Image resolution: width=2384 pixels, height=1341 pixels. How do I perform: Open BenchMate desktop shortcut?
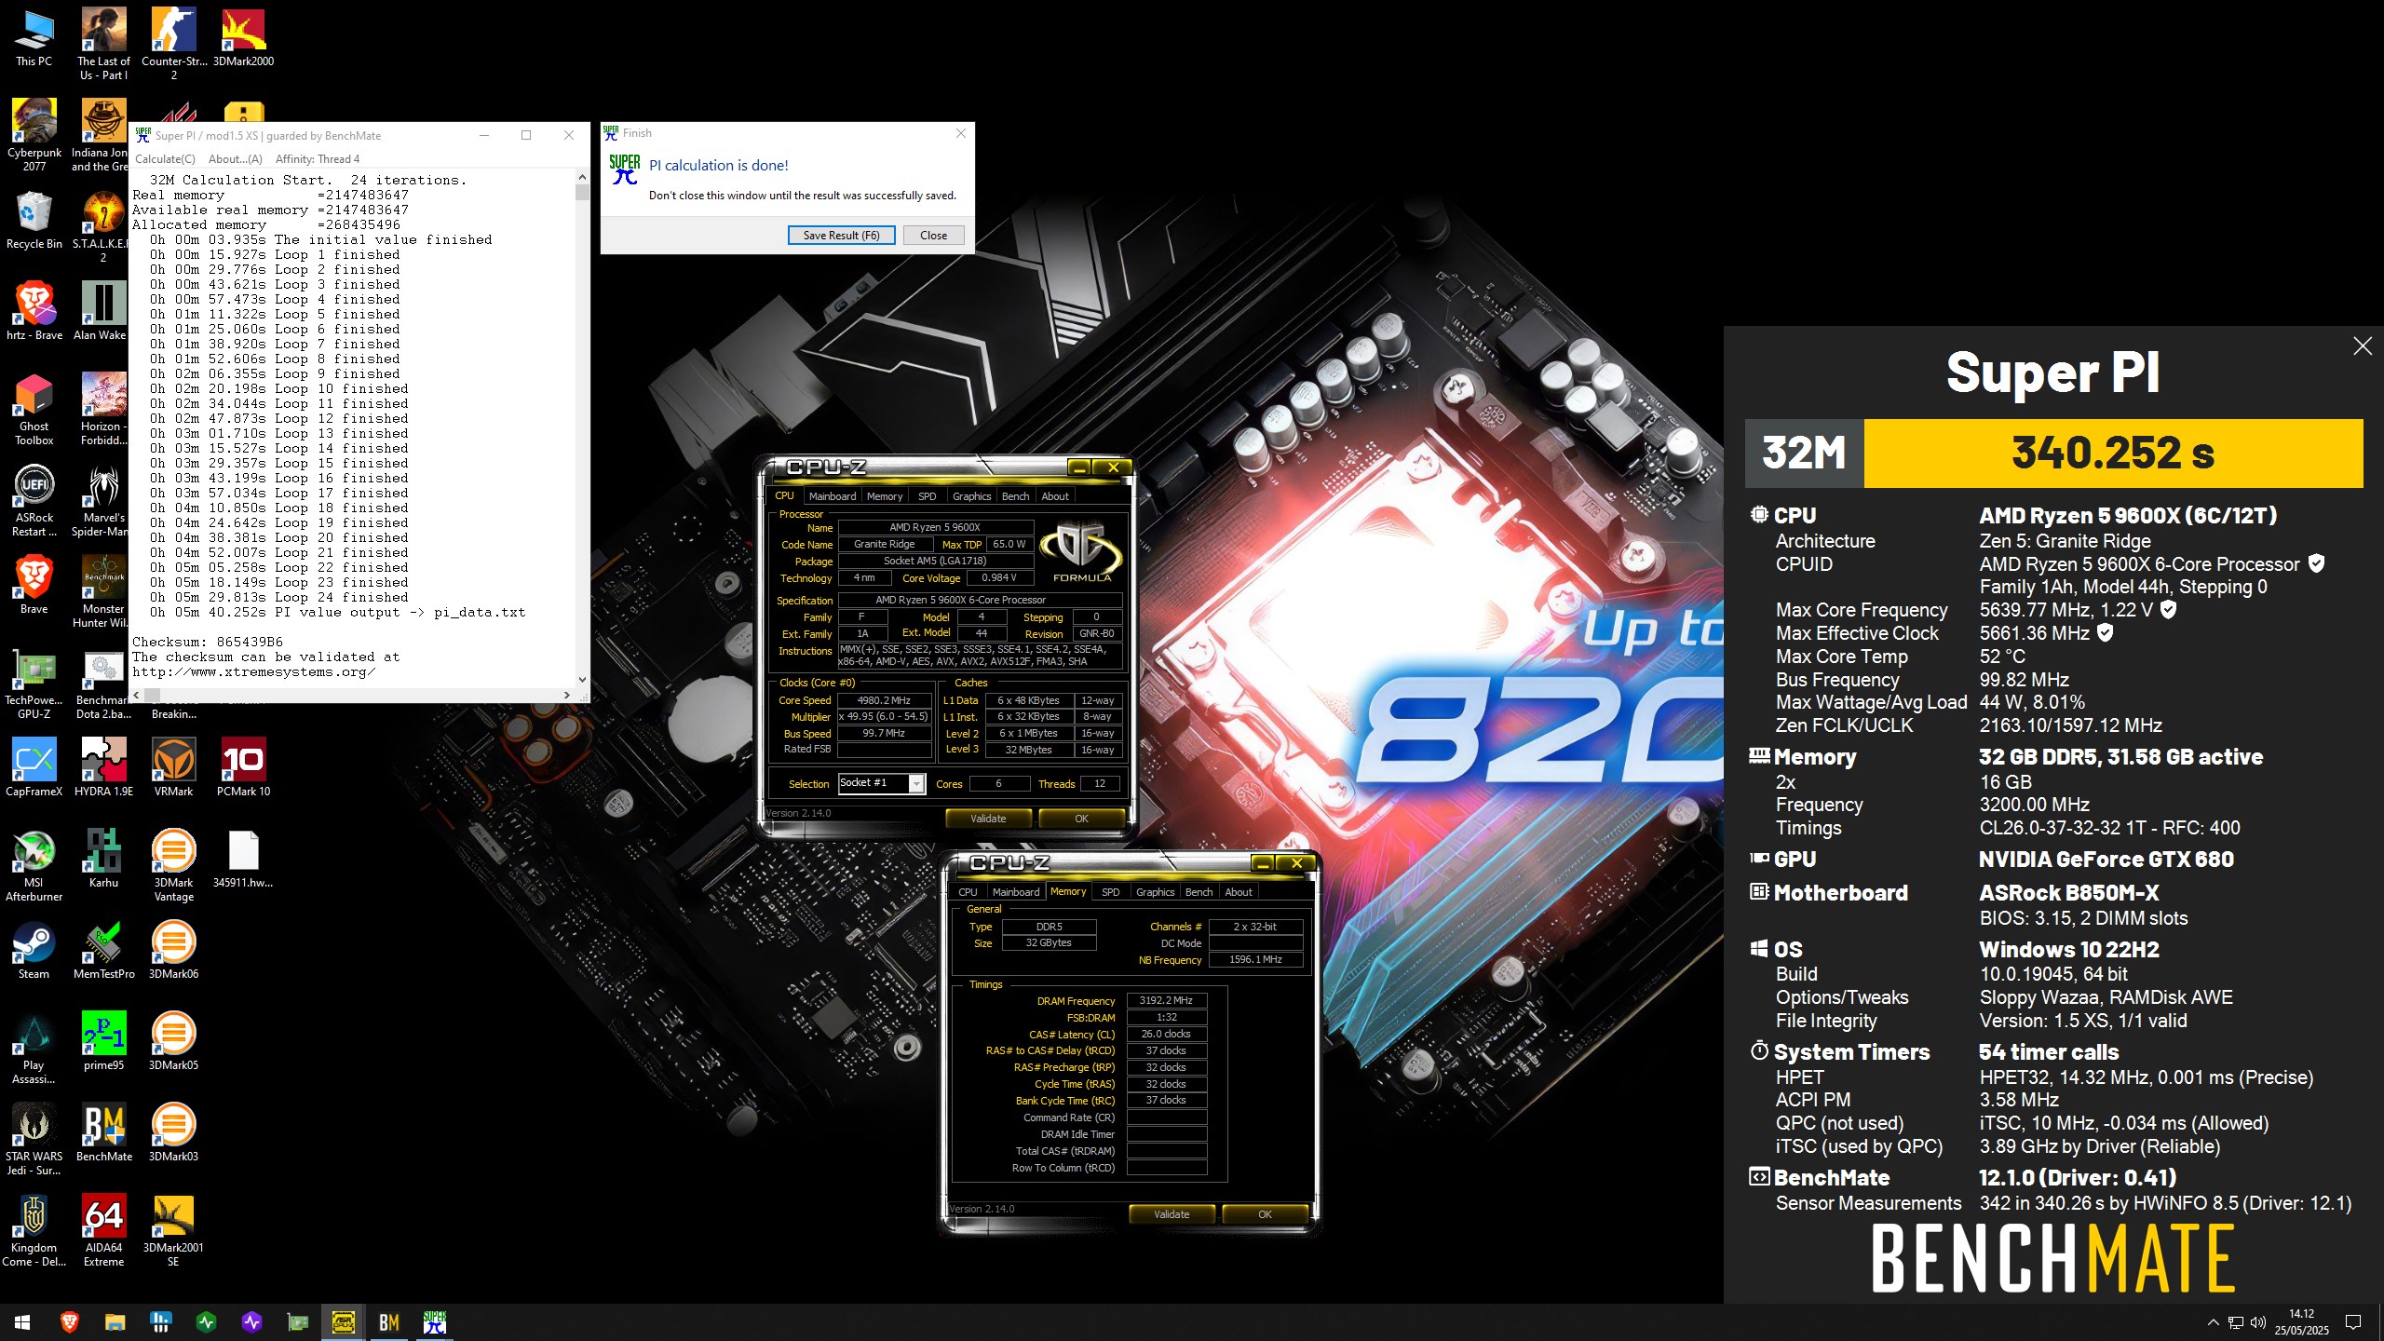(x=103, y=1132)
